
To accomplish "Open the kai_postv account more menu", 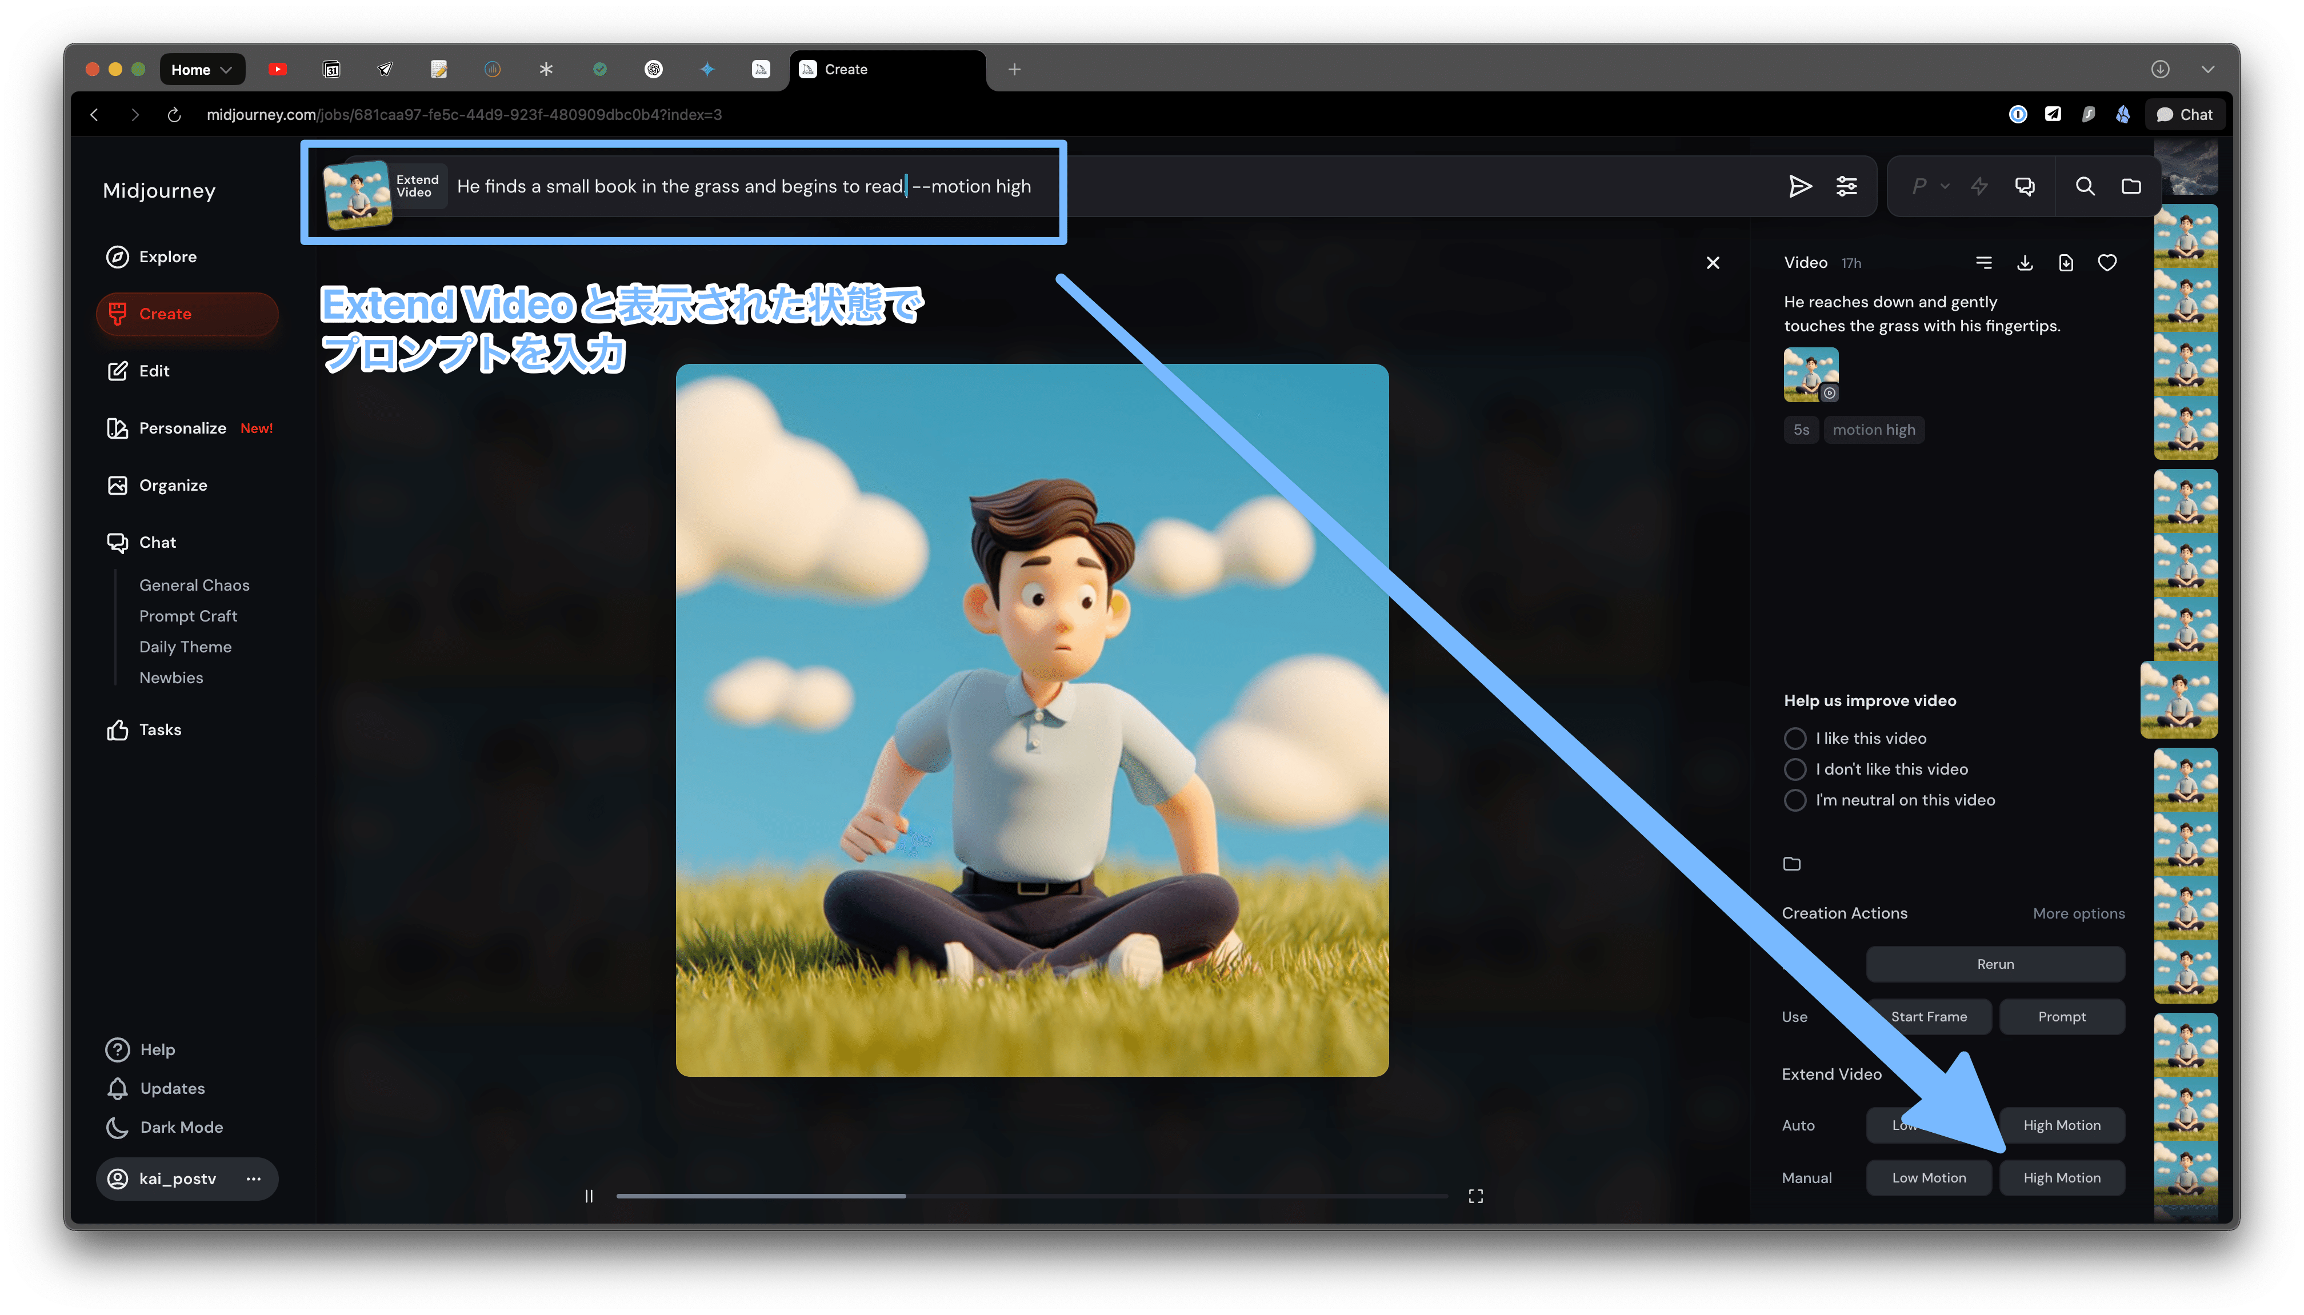I will (x=254, y=1178).
